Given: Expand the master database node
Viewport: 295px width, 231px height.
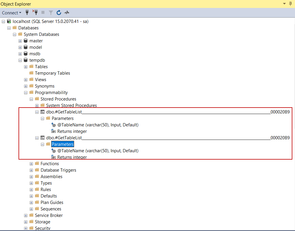Looking at the screenshot, I should point(20,41).
